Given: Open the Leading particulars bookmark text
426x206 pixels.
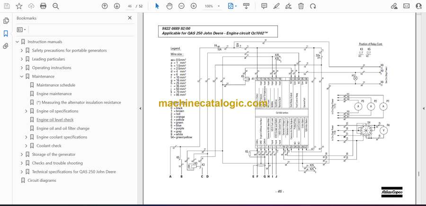Looking at the screenshot, I should pyautogui.click(x=49, y=59).
